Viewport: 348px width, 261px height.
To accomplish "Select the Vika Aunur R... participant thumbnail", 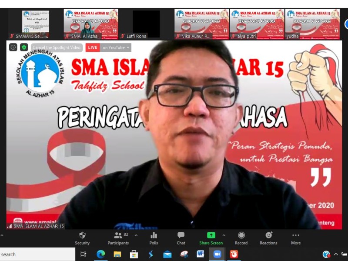I will 201,24.
